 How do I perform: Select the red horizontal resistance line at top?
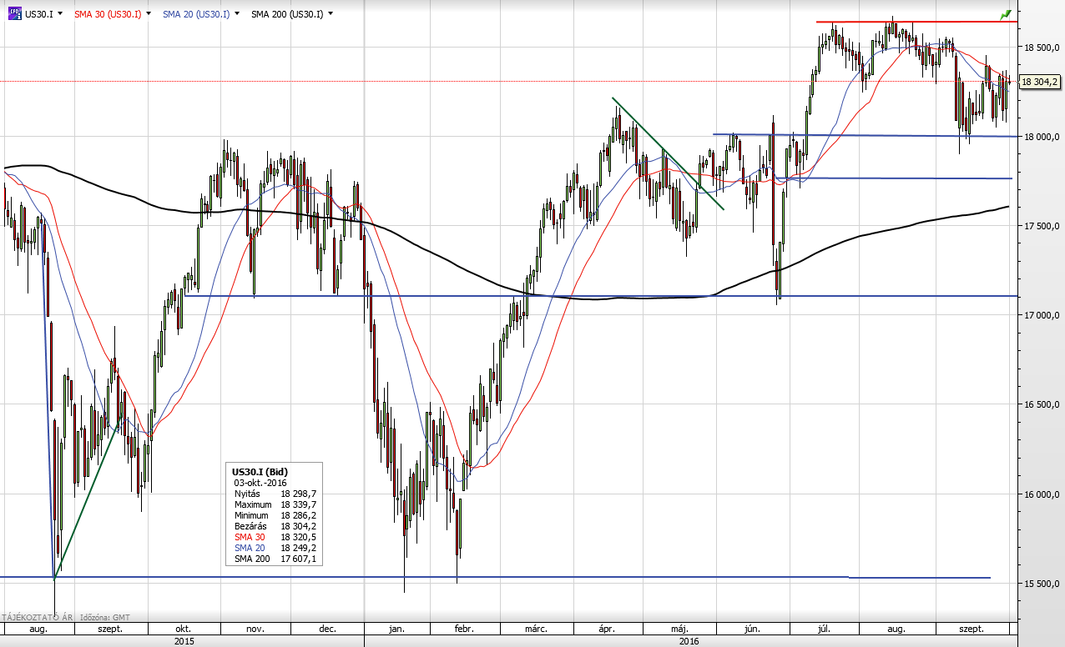pyautogui.click(x=916, y=22)
